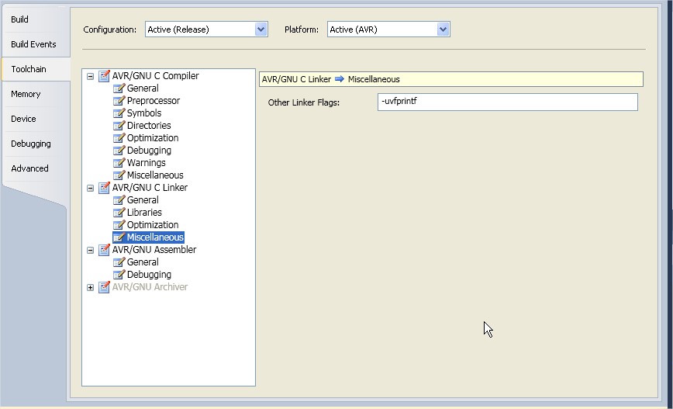
Task: Click the compiler Optimization icon
Action: pyautogui.click(x=119, y=138)
